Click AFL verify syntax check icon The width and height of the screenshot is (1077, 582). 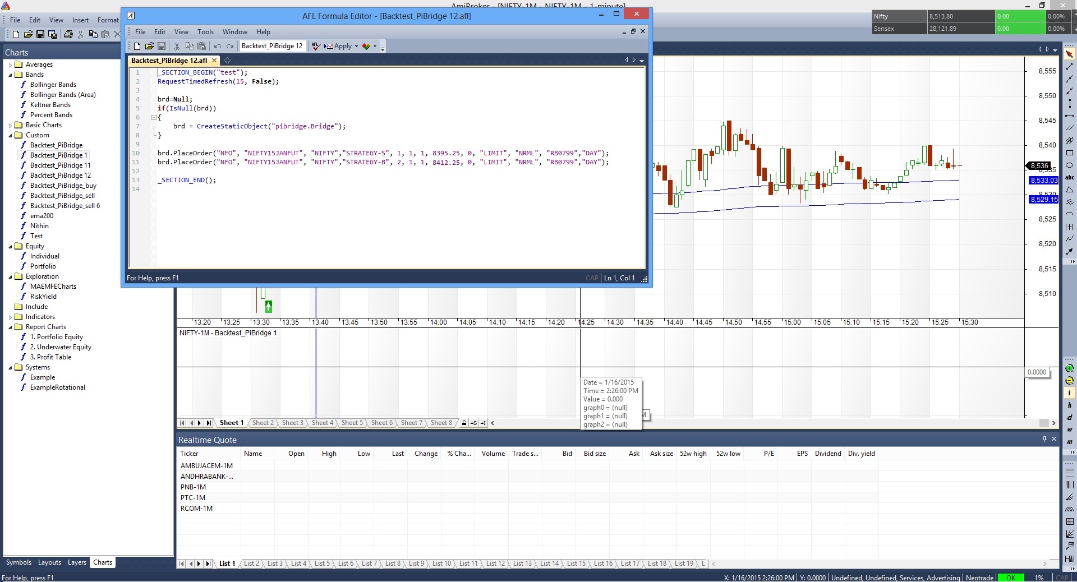tap(316, 46)
